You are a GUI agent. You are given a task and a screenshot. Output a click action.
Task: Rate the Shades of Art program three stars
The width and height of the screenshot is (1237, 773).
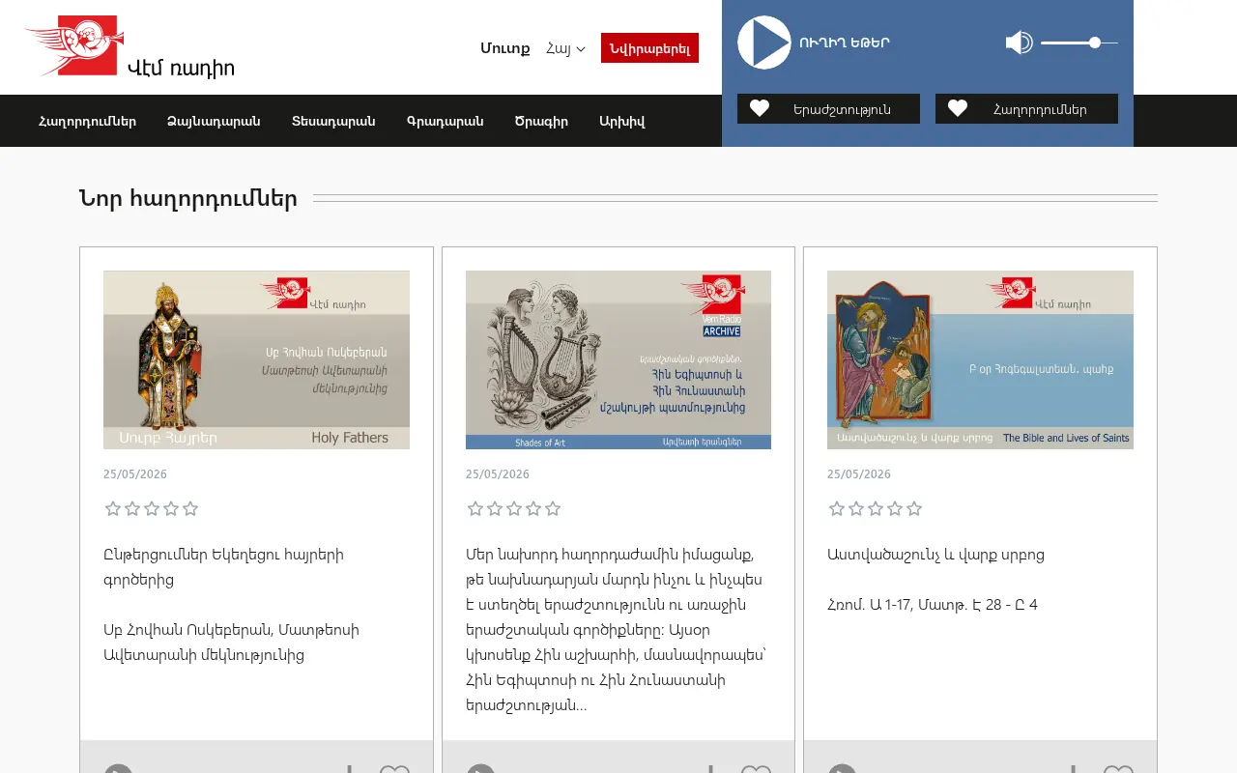coord(514,508)
